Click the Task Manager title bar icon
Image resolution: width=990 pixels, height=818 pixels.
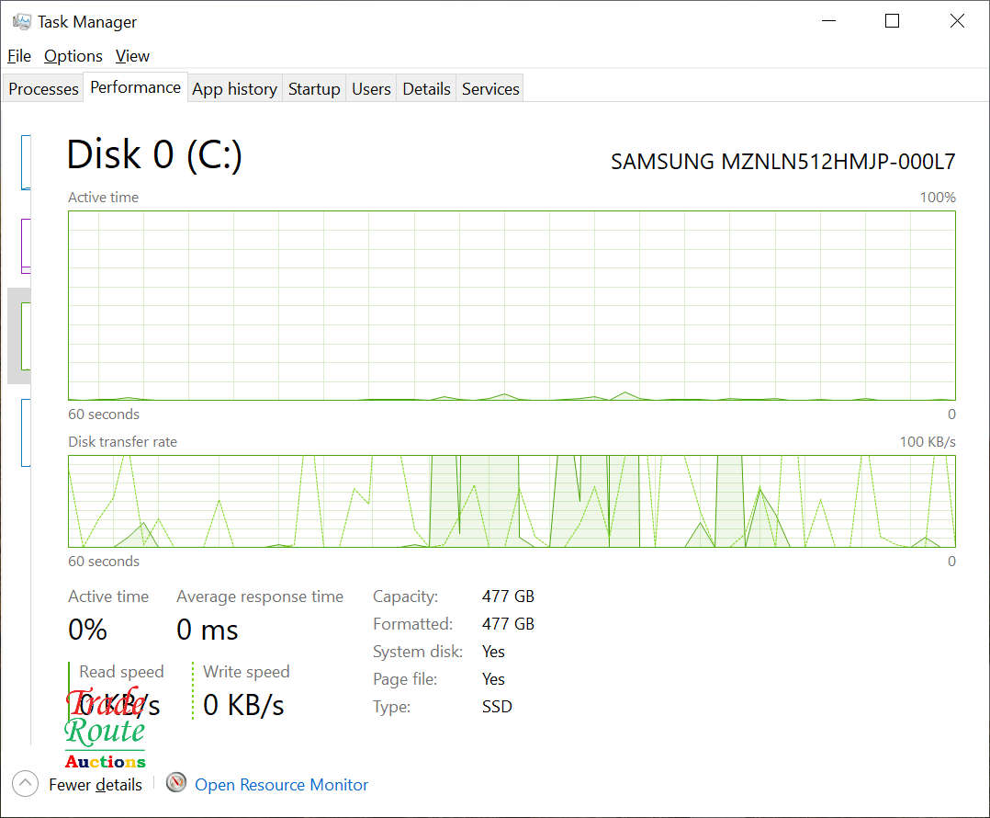[x=21, y=21]
